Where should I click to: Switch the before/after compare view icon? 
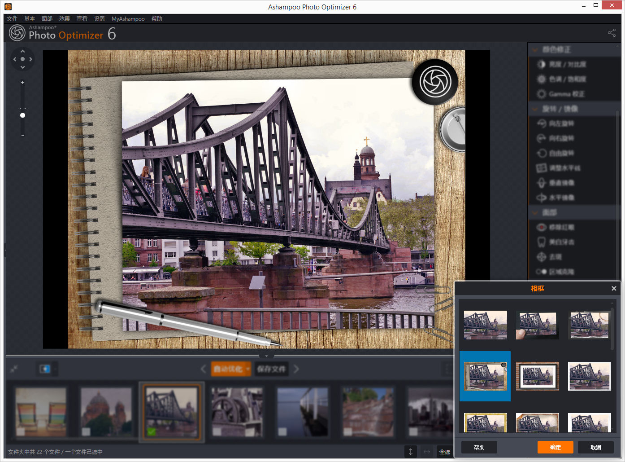[x=44, y=369]
